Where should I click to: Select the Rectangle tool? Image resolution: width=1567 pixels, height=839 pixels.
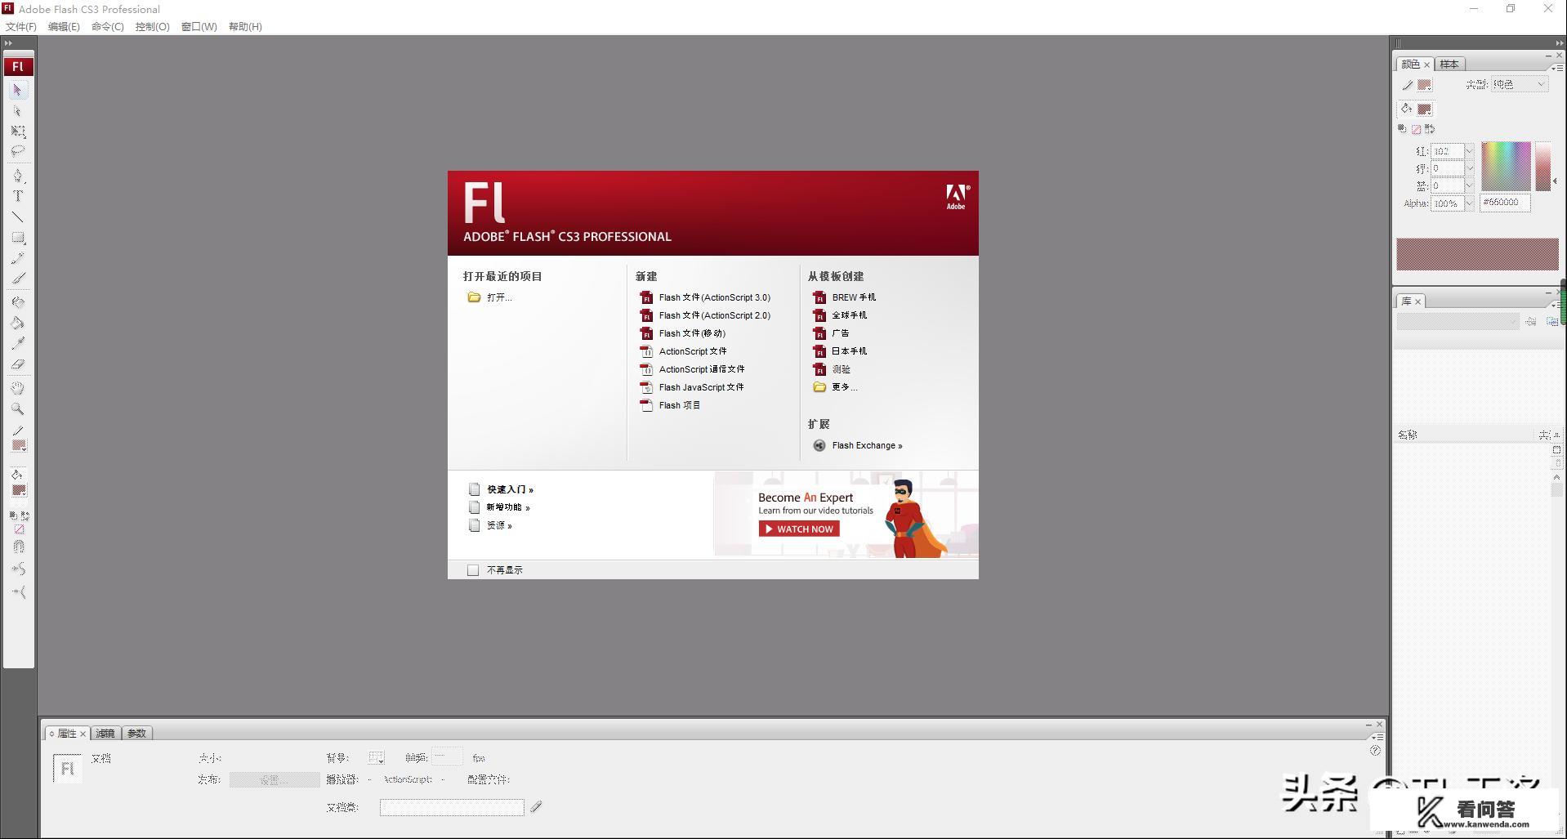tap(17, 238)
